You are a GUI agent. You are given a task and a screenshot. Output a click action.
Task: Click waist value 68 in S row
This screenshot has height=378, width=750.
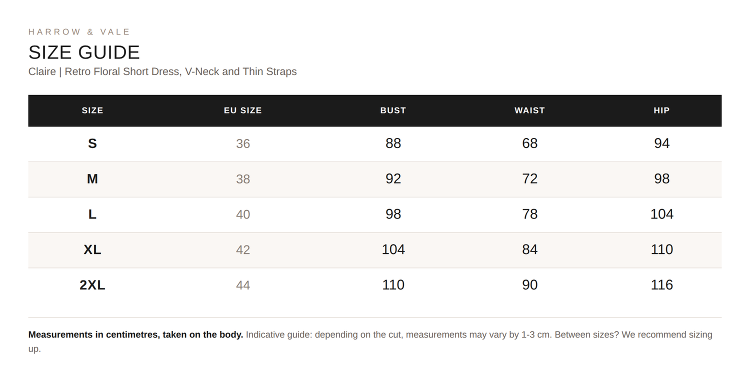point(529,143)
